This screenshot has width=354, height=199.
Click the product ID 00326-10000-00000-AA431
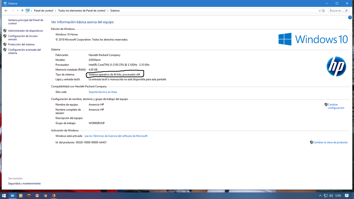point(91,142)
